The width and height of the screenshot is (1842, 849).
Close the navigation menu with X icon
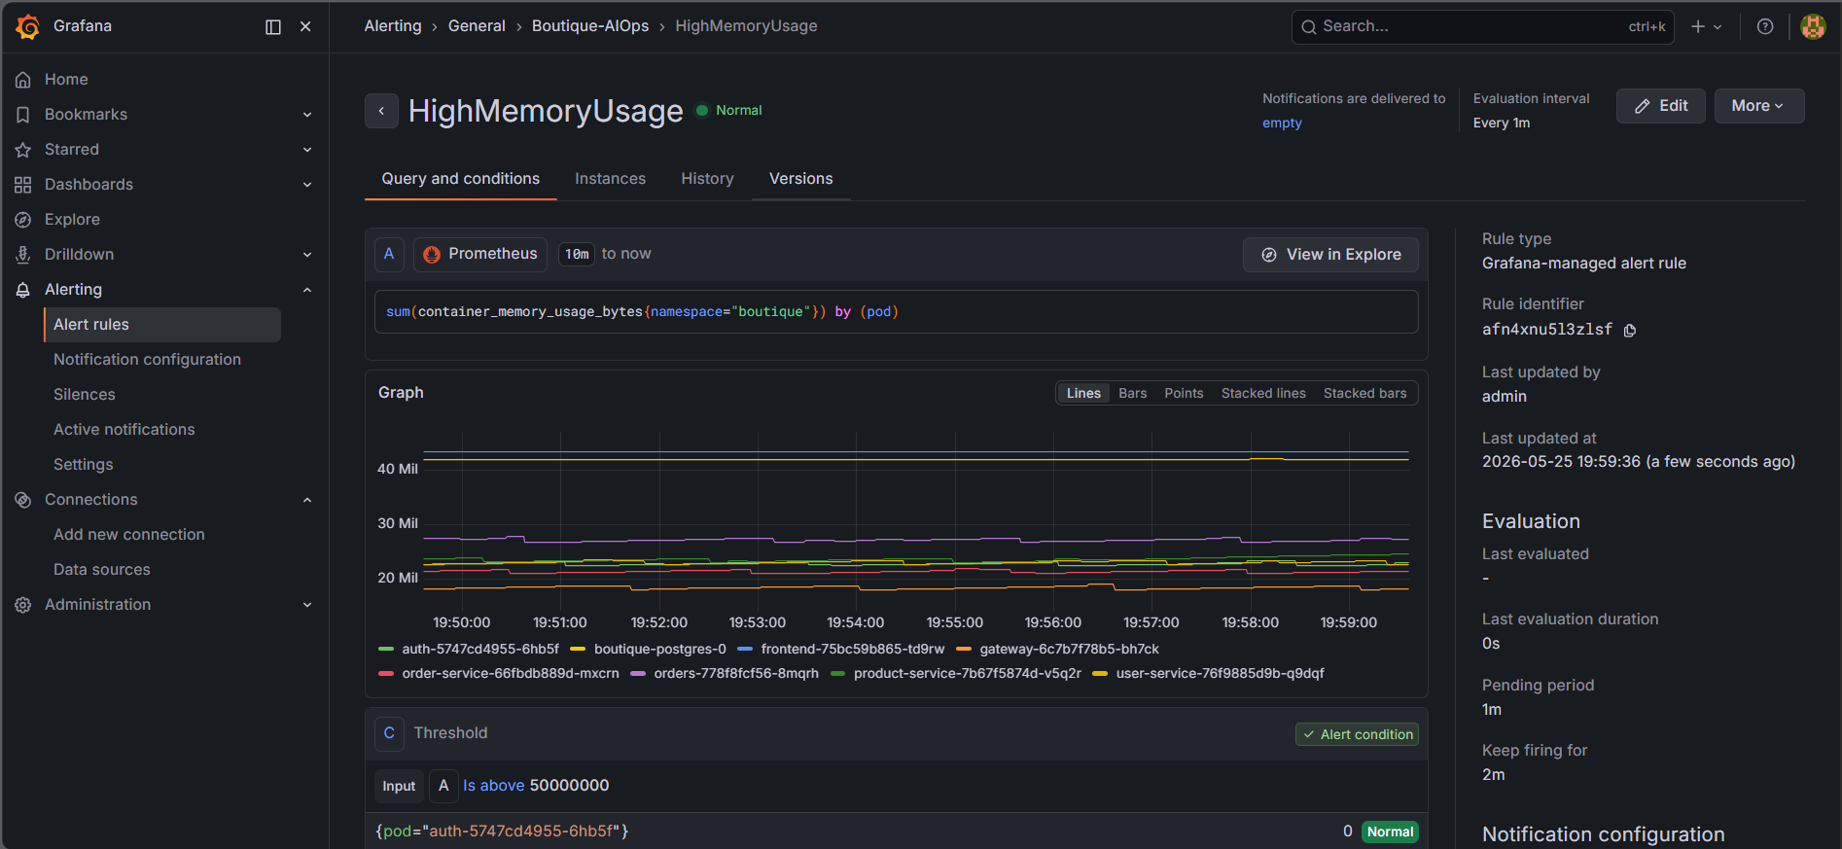click(x=305, y=27)
